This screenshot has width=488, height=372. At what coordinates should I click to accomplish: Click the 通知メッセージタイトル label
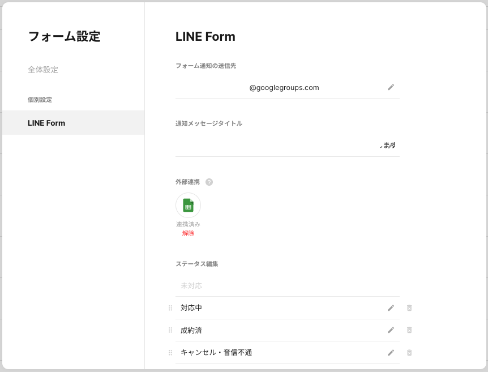click(209, 123)
